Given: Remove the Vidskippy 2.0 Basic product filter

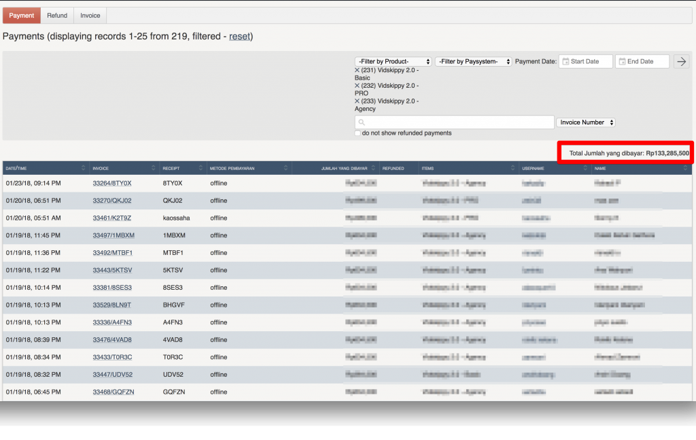Looking at the screenshot, I should click(358, 71).
